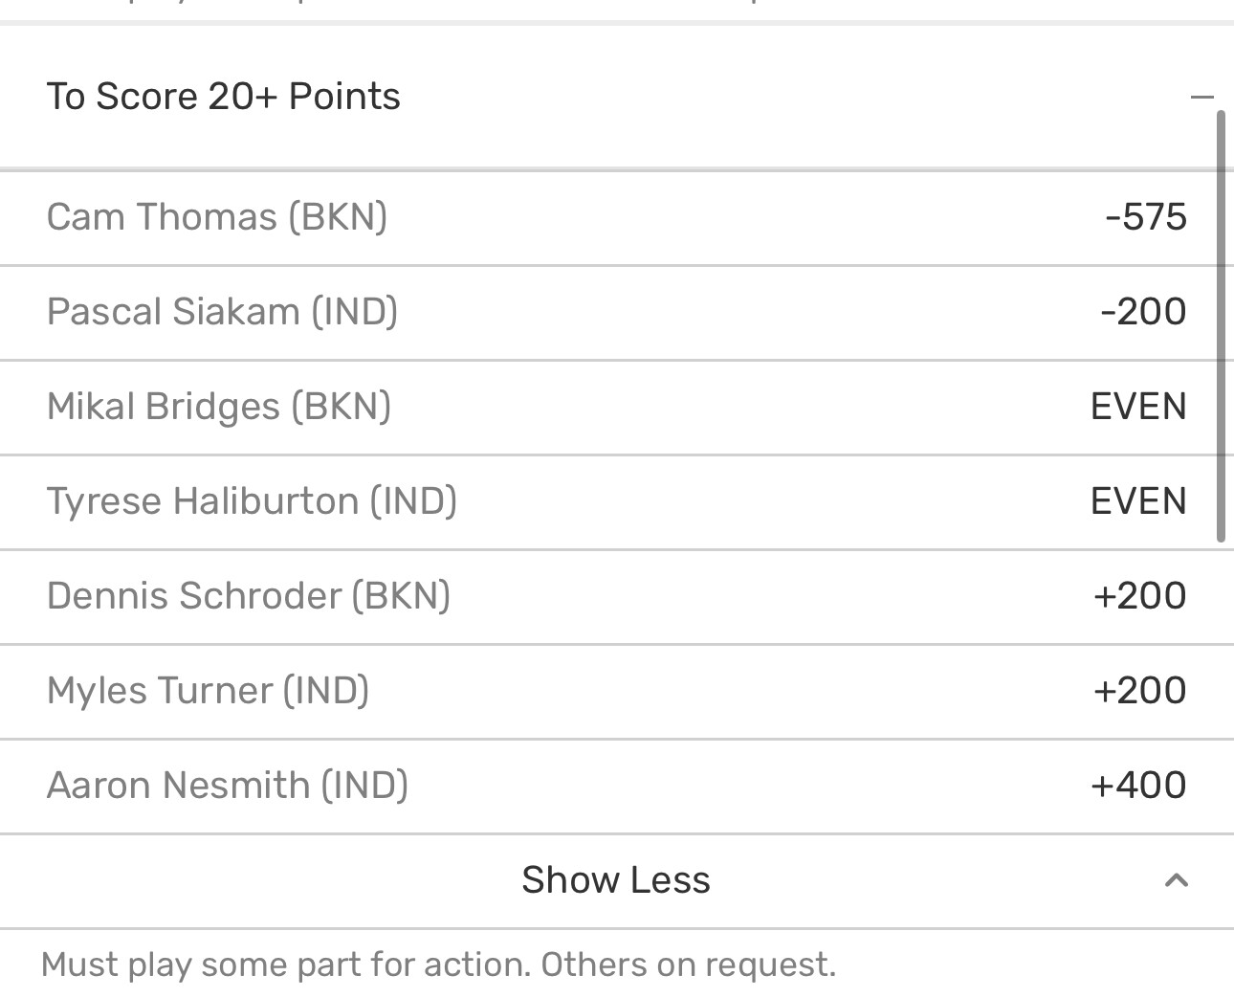Click the Must play some part note
The height and width of the screenshot is (998, 1234).
tap(438, 965)
